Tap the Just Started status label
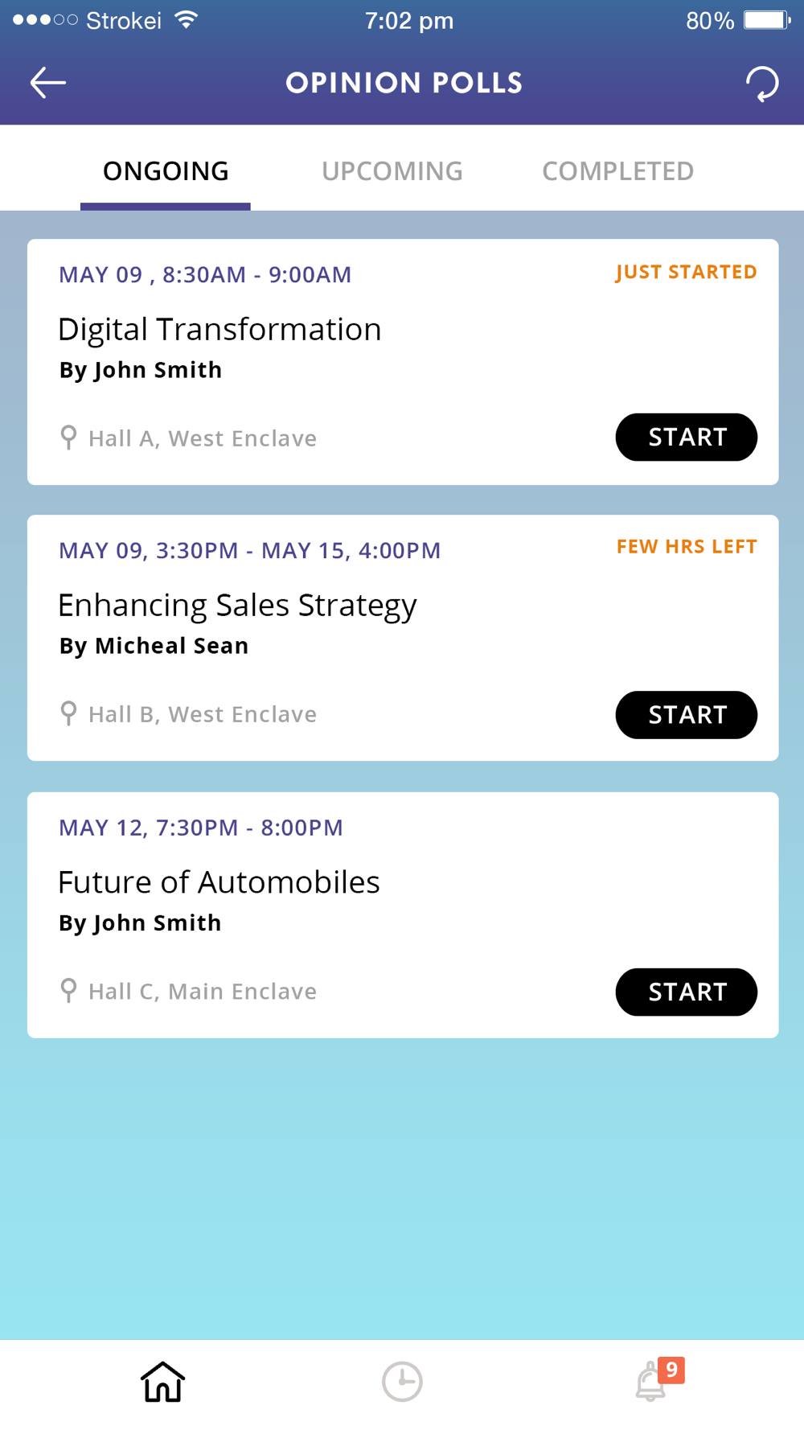This screenshot has height=1430, width=804. pyautogui.click(x=687, y=272)
